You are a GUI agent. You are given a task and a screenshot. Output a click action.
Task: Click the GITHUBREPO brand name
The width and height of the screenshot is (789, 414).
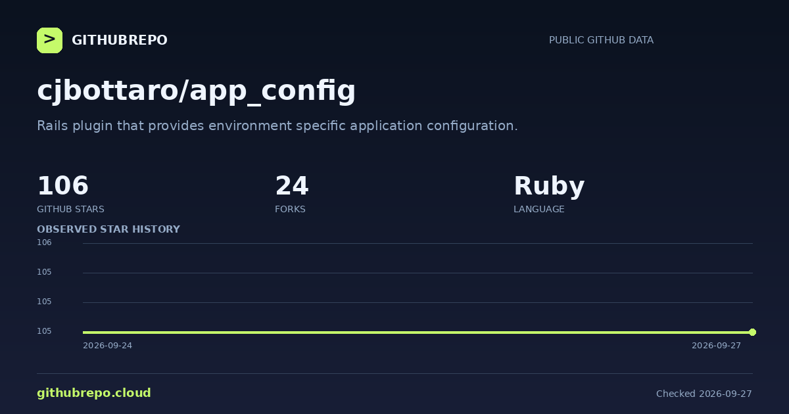[119, 40]
